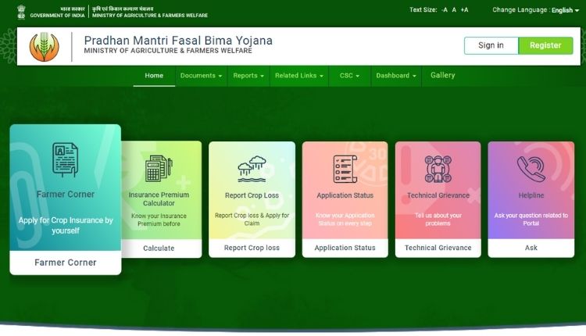Click 'Know your Insurance Premium before' text
586x336 pixels.
159,220
